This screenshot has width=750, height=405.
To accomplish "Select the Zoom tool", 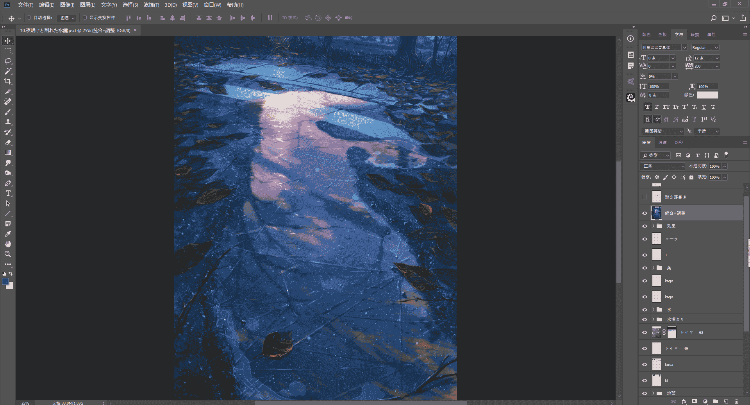I will (8, 254).
